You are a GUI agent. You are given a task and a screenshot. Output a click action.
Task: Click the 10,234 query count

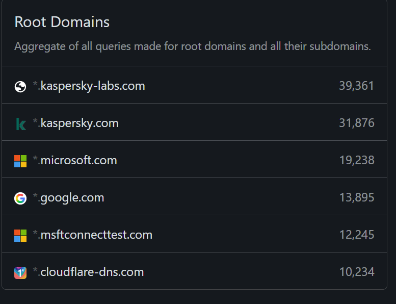(x=356, y=272)
